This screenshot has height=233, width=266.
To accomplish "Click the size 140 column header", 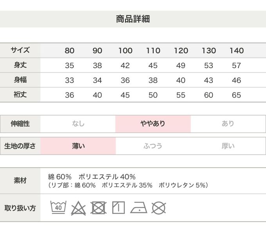I will pos(237,51).
